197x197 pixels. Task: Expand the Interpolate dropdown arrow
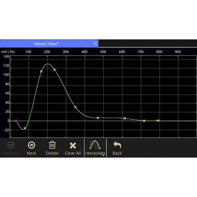pyautogui.click(x=103, y=155)
